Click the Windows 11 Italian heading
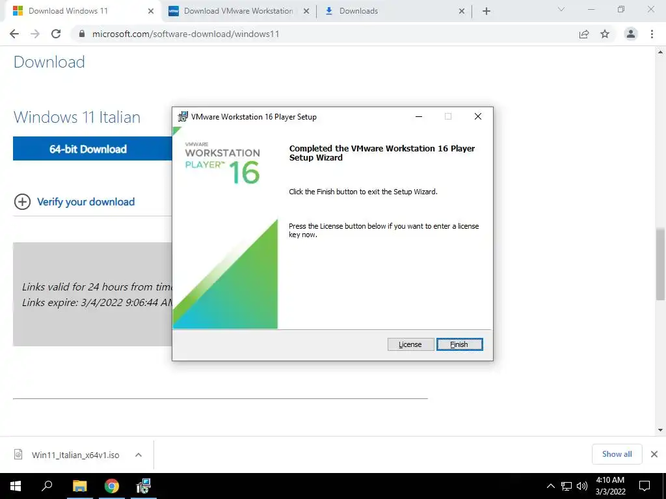 coord(77,117)
